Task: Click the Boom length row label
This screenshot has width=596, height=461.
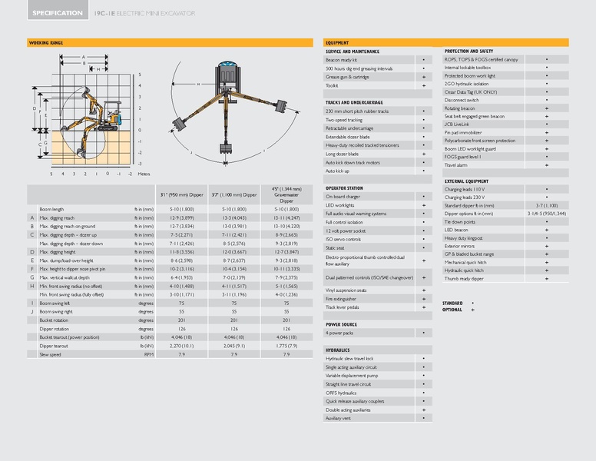Action: pyautogui.click(x=51, y=209)
